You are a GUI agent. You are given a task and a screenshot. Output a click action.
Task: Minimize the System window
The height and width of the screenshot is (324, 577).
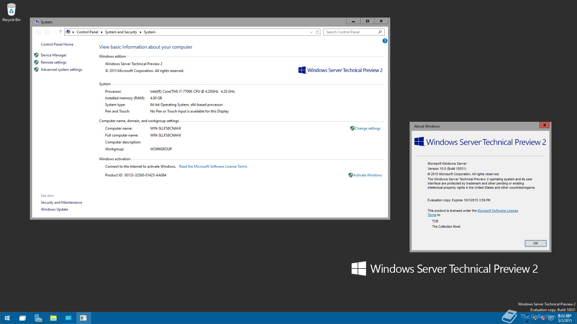pos(353,21)
